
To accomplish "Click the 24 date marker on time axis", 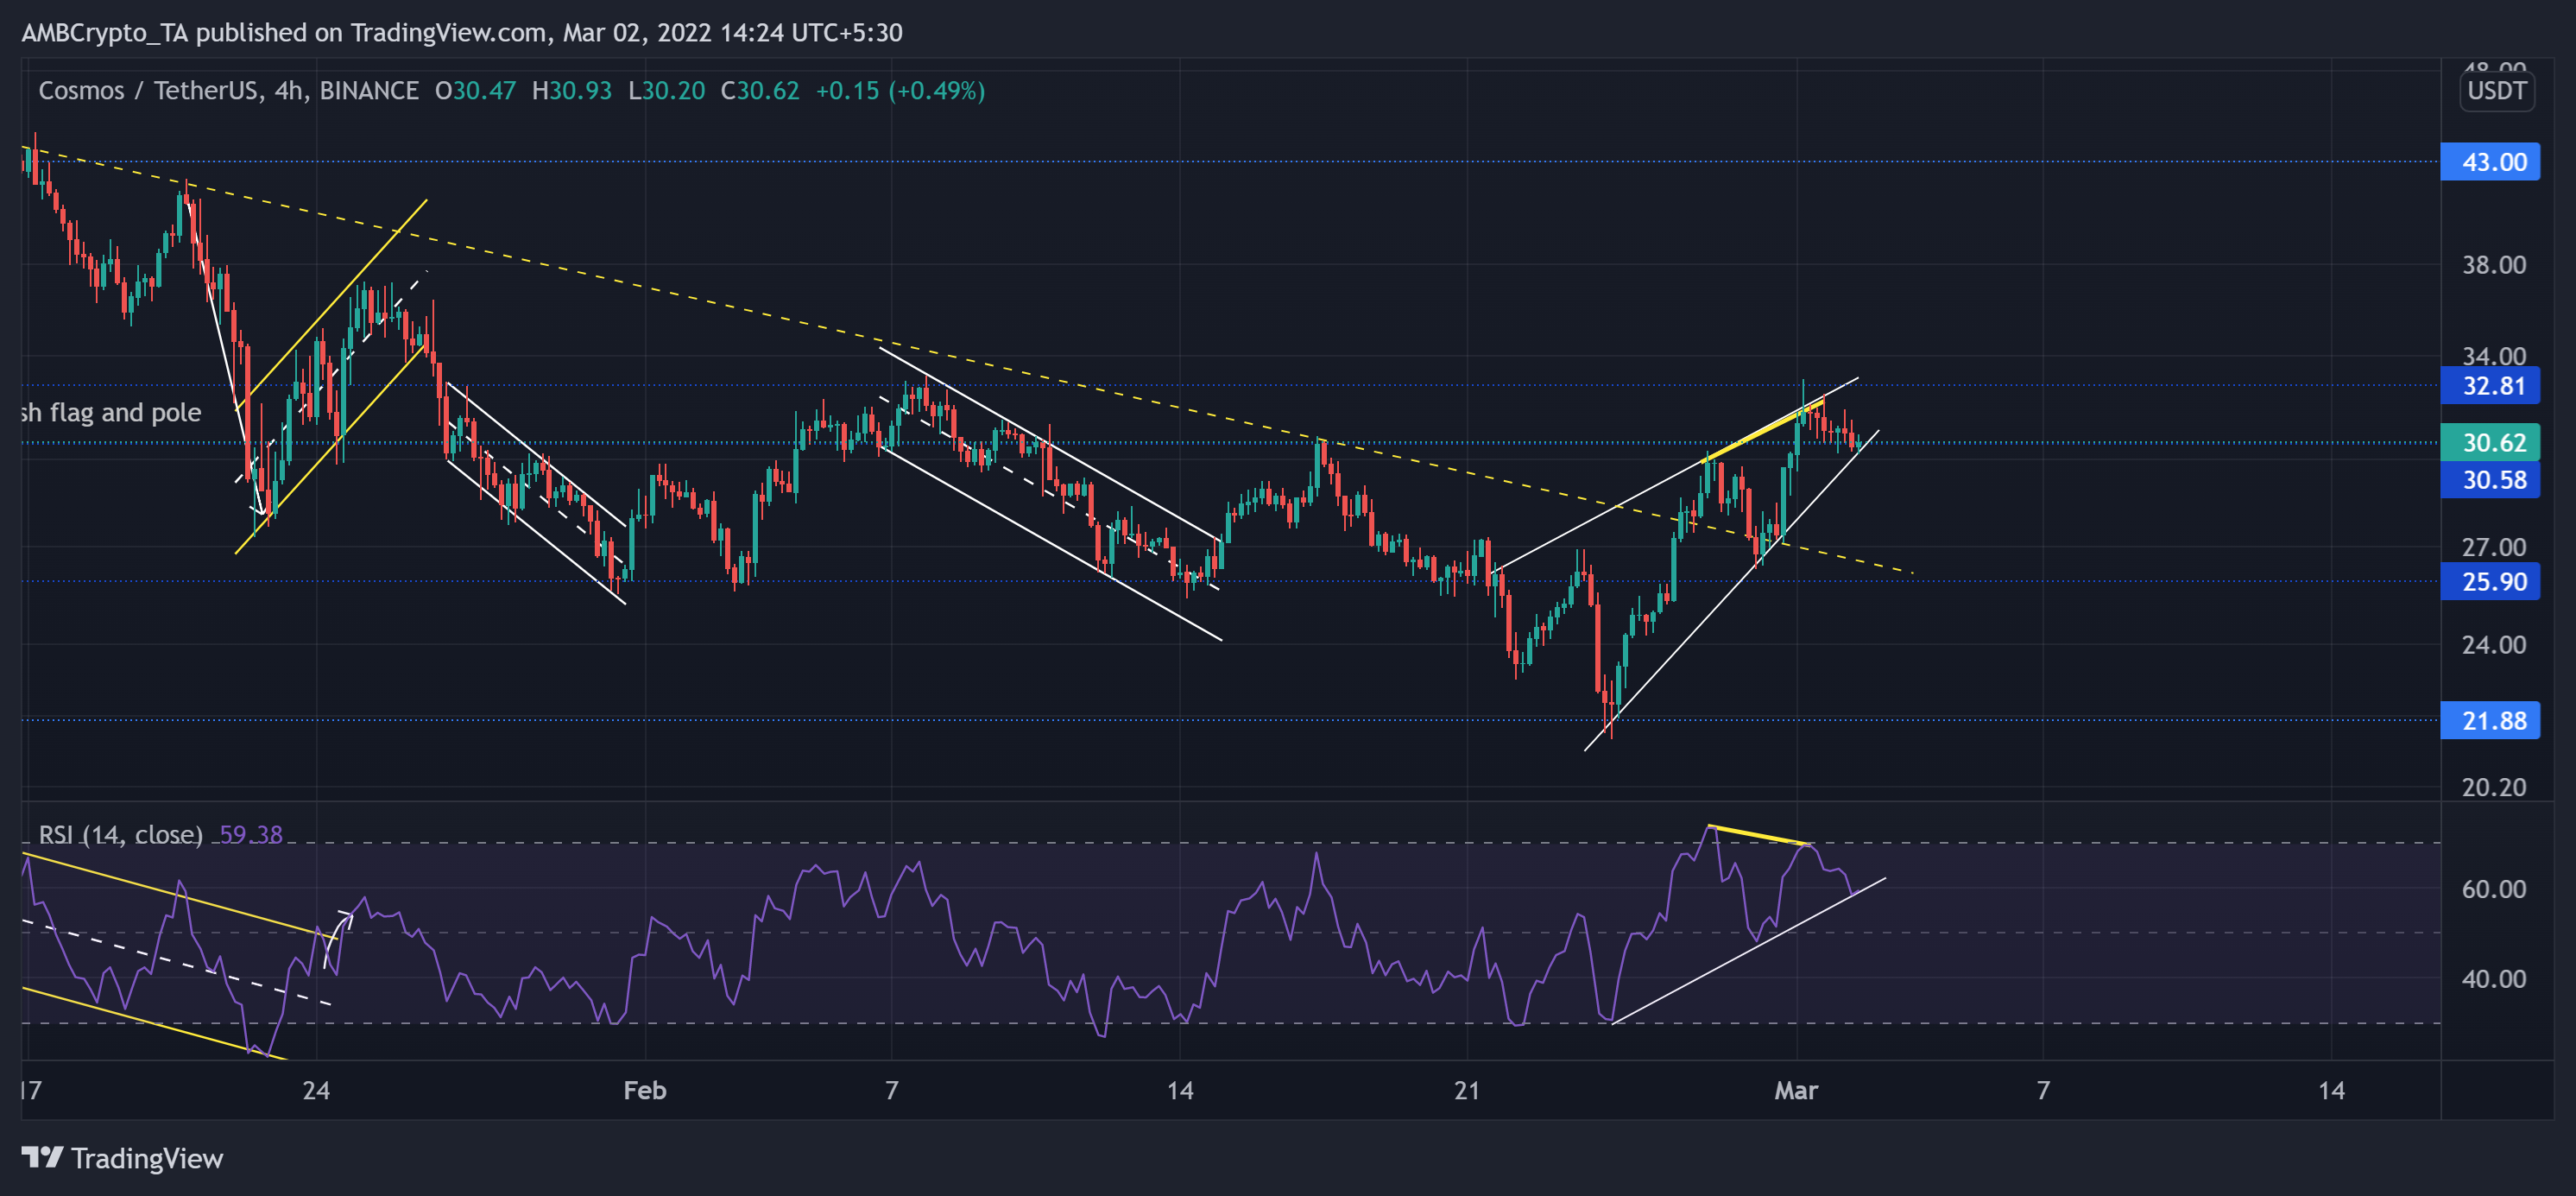I will pyautogui.click(x=316, y=1090).
